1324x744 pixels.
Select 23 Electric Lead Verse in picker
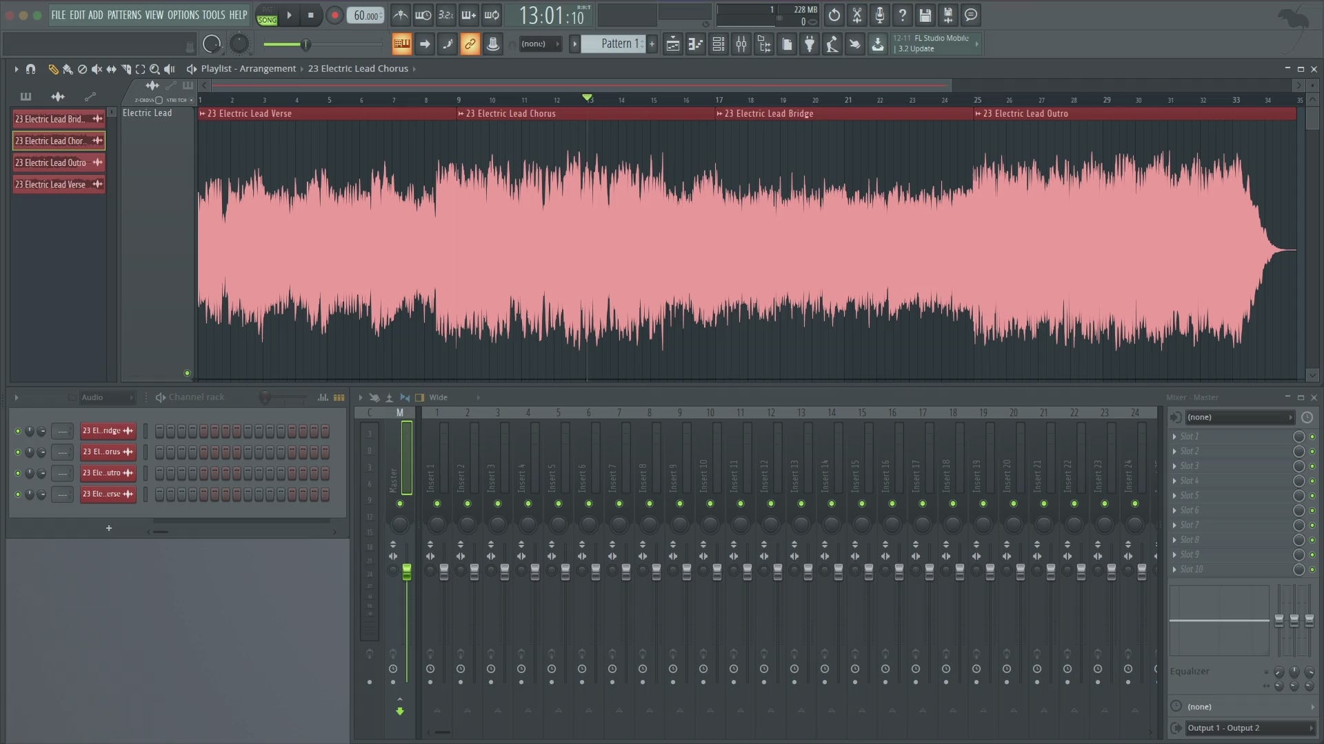pyautogui.click(x=59, y=185)
